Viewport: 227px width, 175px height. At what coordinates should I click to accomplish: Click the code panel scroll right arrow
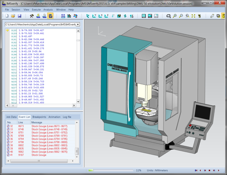click(74, 106)
